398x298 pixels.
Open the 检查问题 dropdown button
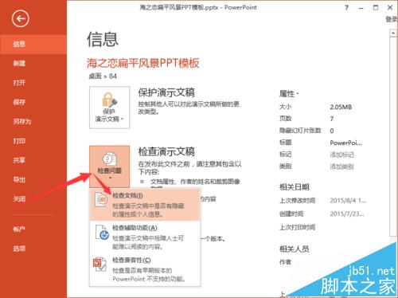tap(109, 167)
